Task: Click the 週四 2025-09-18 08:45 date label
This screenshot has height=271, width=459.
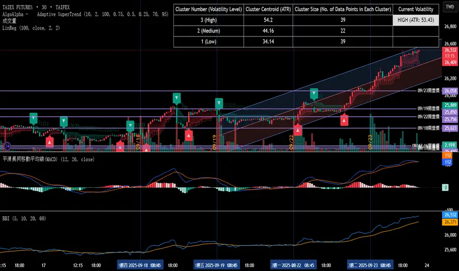Action: pos(140,266)
